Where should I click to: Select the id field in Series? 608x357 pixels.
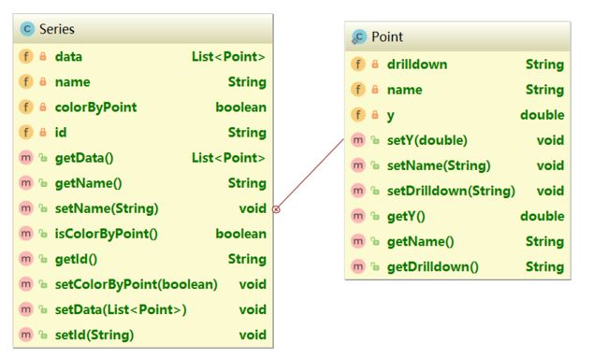[143, 133]
